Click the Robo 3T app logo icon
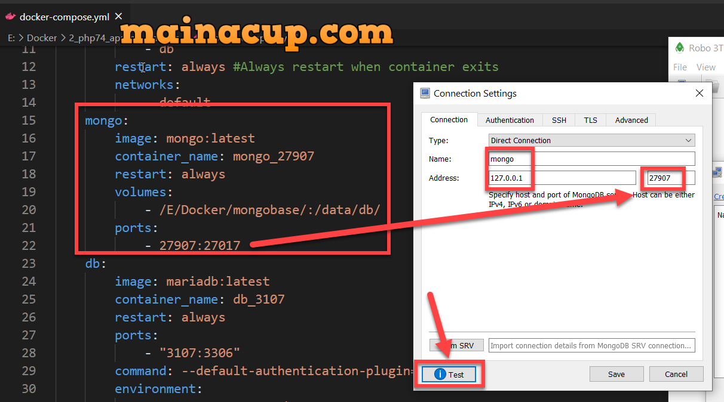Viewport: 724px width, 402px height. (679, 48)
